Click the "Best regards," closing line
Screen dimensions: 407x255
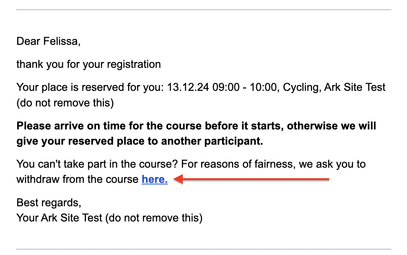click(49, 203)
